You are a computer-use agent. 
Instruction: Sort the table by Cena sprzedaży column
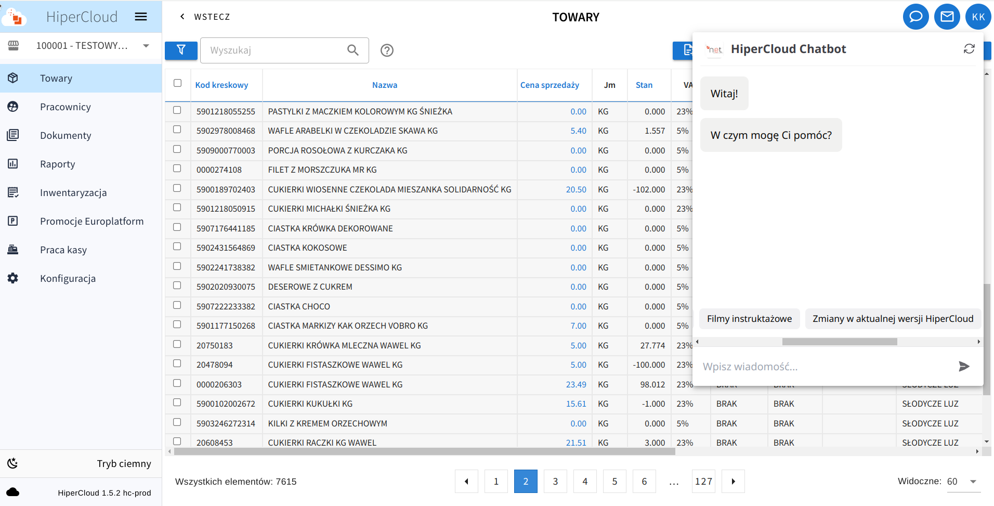(550, 85)
